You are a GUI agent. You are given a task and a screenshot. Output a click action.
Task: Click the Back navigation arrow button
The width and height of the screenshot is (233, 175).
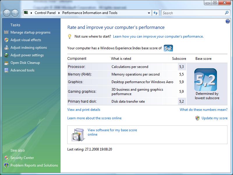click(x=6, y=13)
